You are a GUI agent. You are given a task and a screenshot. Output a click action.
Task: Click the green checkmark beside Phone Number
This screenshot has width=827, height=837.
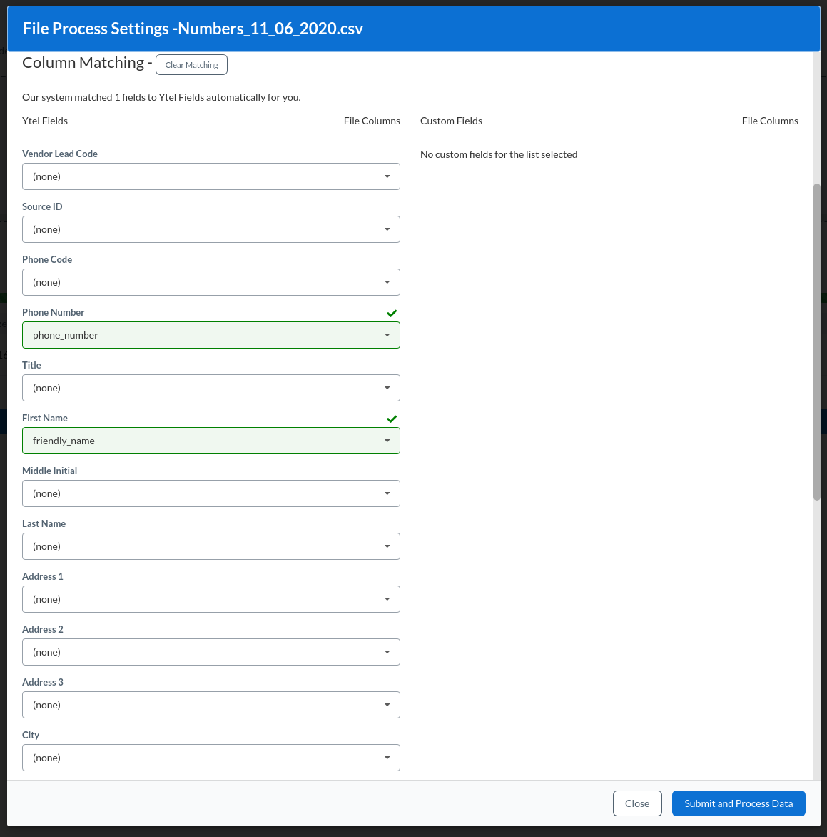[392, 313]
